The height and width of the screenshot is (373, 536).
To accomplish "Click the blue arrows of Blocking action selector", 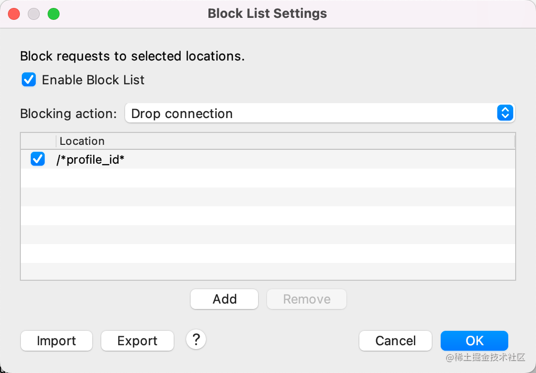I will click(x=504, y=113).
